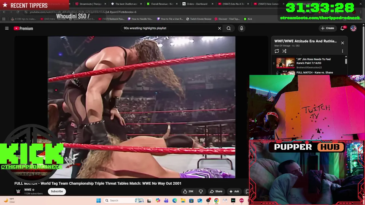The image size is (365, 205).
Task: Open the Redneck Pow... bookmark
Action: 111,19
